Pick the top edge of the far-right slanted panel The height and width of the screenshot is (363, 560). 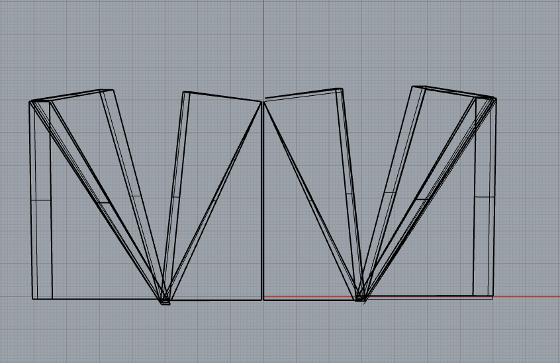453,92
